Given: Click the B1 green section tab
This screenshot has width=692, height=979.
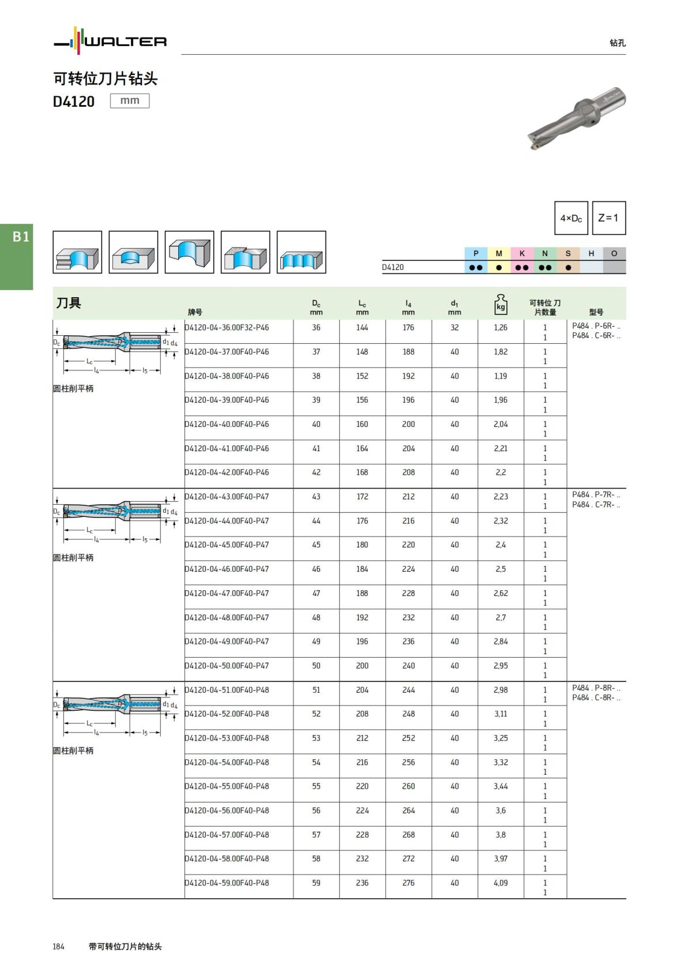Looking at the screenshot, I should click(x=17, y=257).
